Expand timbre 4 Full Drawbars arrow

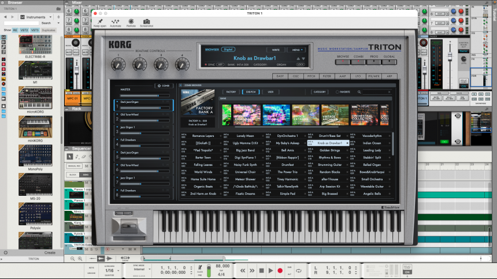tap(117, 140)
